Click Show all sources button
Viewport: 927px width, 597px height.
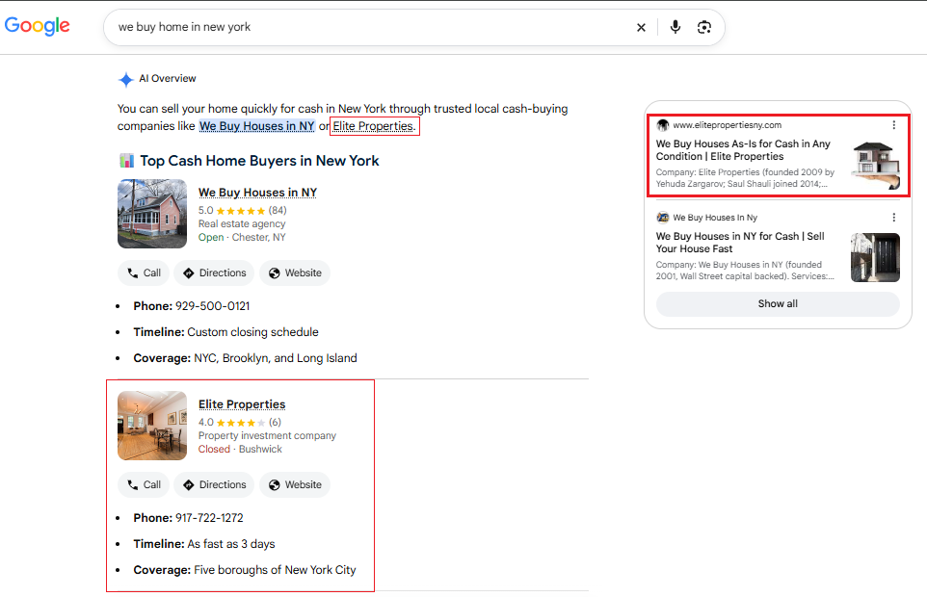tap(778, 304)
